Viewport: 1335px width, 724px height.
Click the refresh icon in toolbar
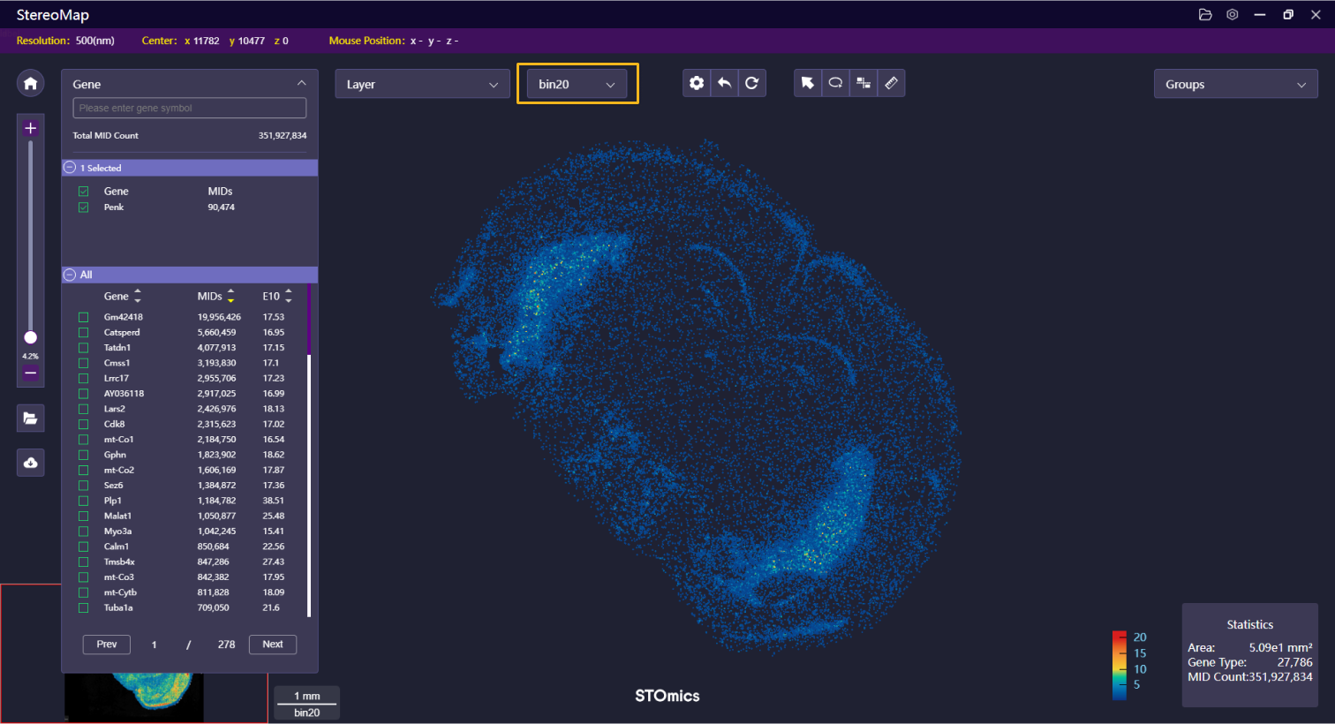click(751, 83)
